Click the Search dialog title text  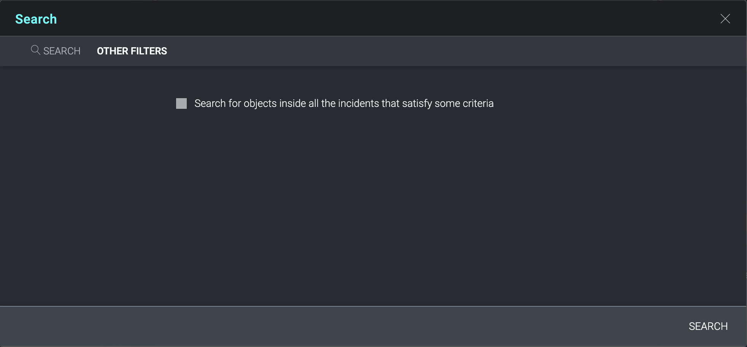[x=36, y=19]
